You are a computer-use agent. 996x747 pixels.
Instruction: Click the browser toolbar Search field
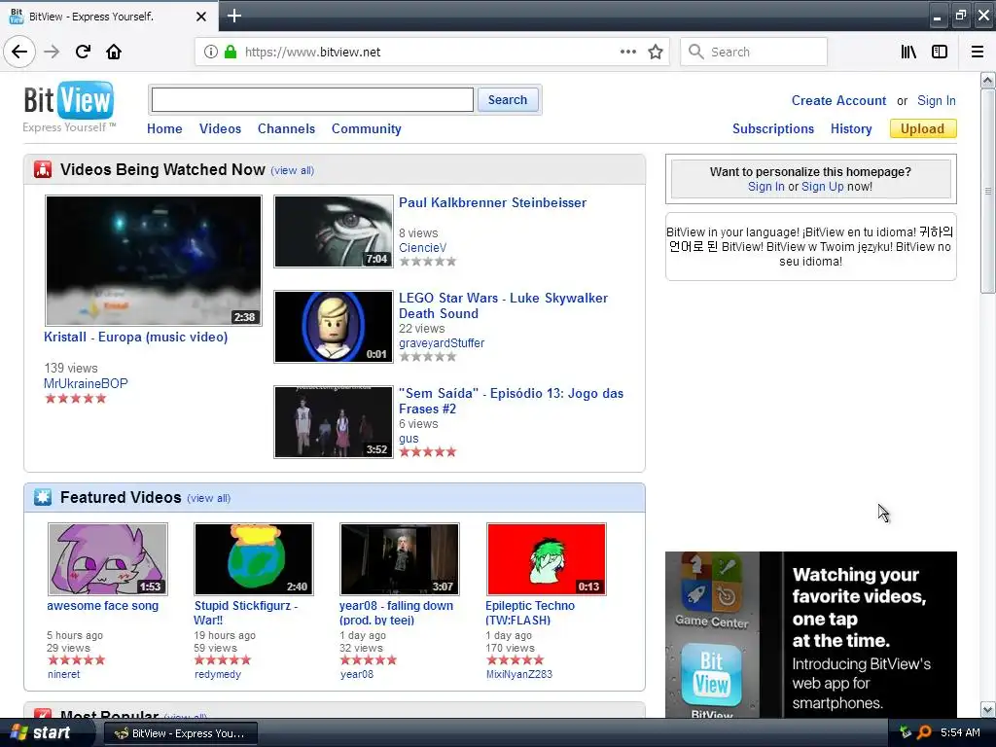tap(754, 52)
